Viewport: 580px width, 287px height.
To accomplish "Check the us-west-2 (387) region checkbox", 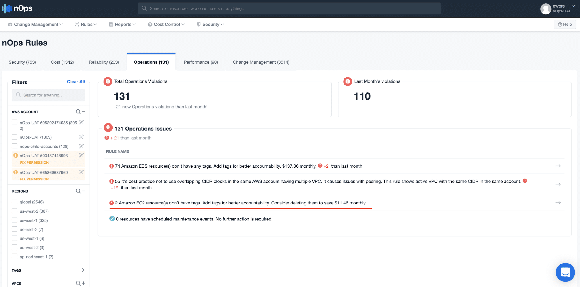I will click(15, 211).
